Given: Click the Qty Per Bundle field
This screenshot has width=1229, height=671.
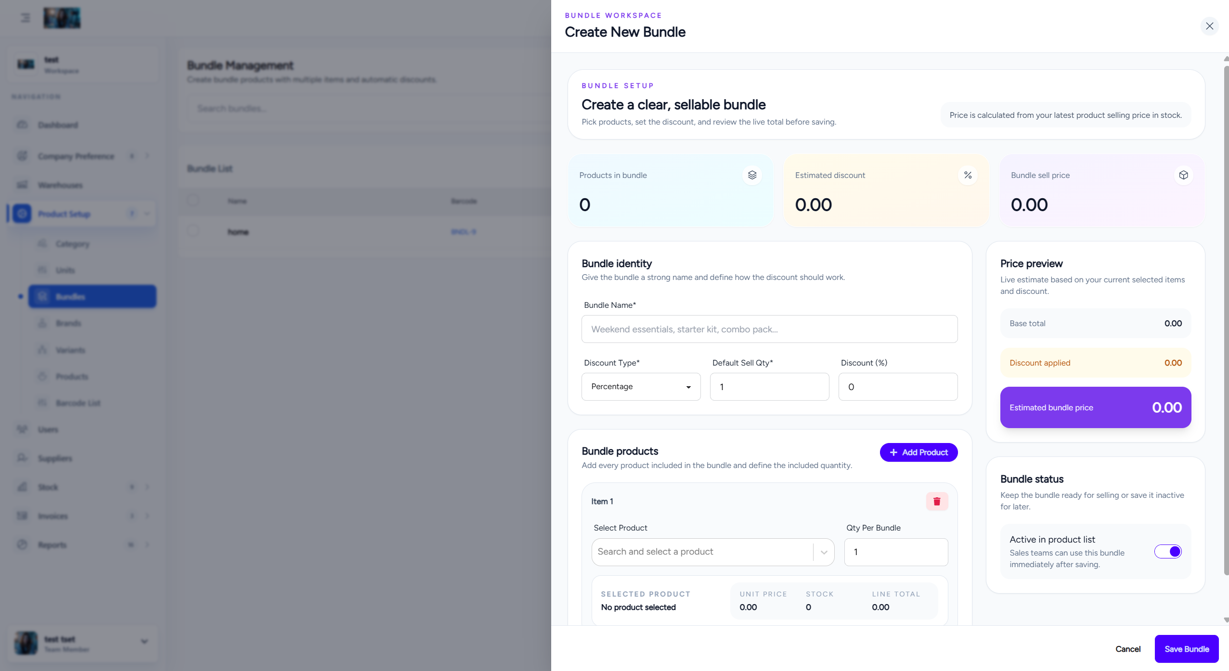Looking at the screenshot, I should pos(896,552).
